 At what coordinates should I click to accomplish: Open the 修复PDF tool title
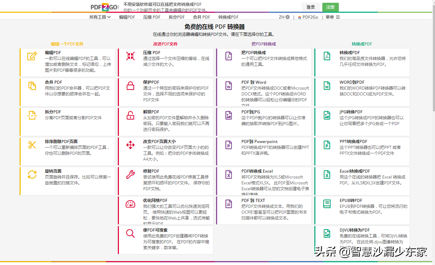(x=151, y=171)
